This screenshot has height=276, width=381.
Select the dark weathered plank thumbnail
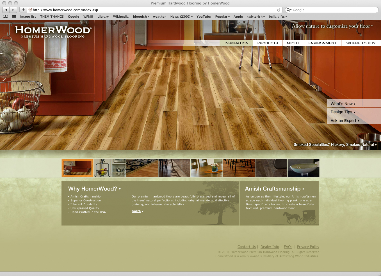coord(271,168)
